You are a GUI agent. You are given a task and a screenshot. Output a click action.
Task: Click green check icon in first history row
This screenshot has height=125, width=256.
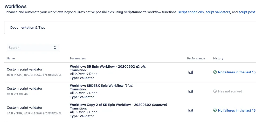pos(215,72)
